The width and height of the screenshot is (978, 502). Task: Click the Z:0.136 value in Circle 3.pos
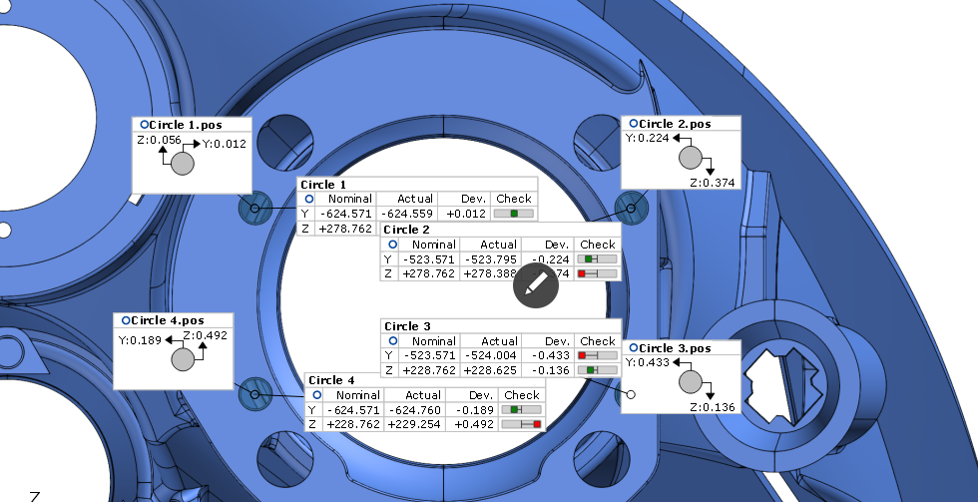point(713,407)
